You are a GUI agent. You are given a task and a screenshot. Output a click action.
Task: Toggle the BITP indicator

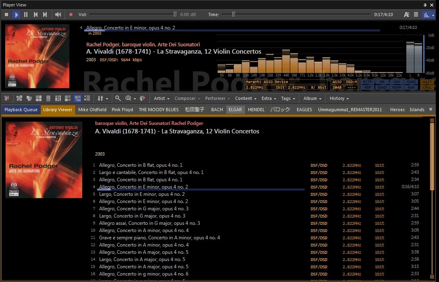pos(367,82)
